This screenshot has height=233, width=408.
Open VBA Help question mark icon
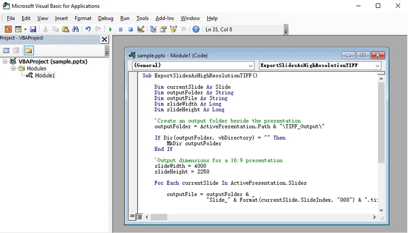coord(196,29)
